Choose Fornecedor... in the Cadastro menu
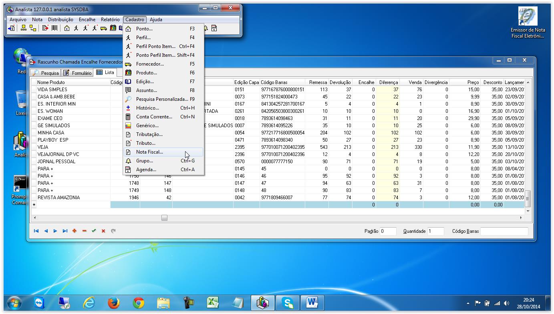The image size is (554, 314). (x=163, y=64)
